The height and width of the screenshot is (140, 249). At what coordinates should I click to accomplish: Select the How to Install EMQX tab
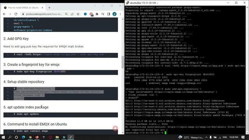[x=24, y=8]
